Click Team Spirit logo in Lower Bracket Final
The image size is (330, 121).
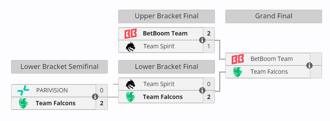pos(131,84)
